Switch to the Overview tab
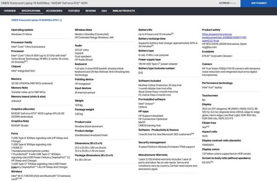This screenshot has height=182, width=277. (x=10, y=11)
